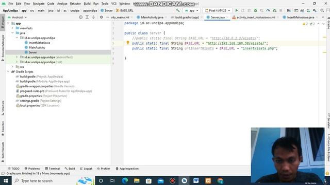
Task: Click the yellow lightbulb intention icon
Action: tap(128, 43)
